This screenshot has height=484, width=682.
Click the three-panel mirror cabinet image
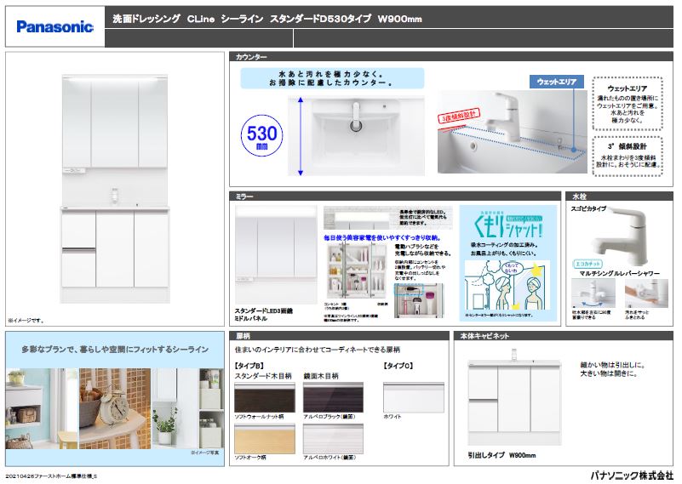pyautogui.click(x=276, y=255)
